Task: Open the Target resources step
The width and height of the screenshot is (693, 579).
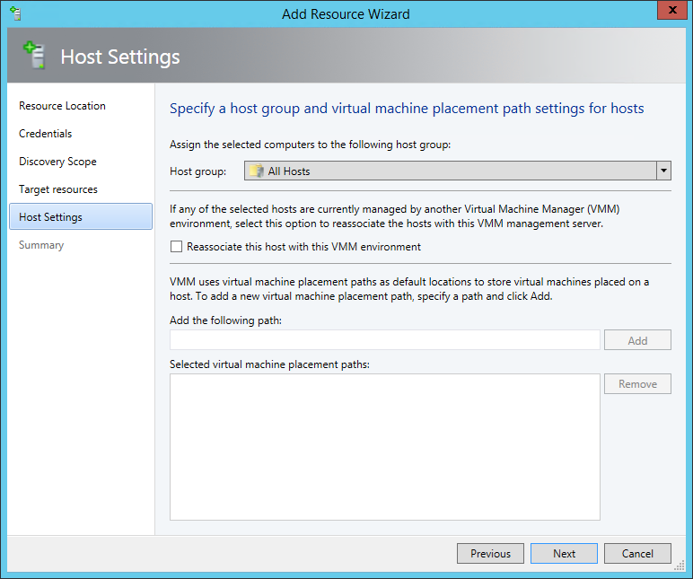Action: pos(57,189)
